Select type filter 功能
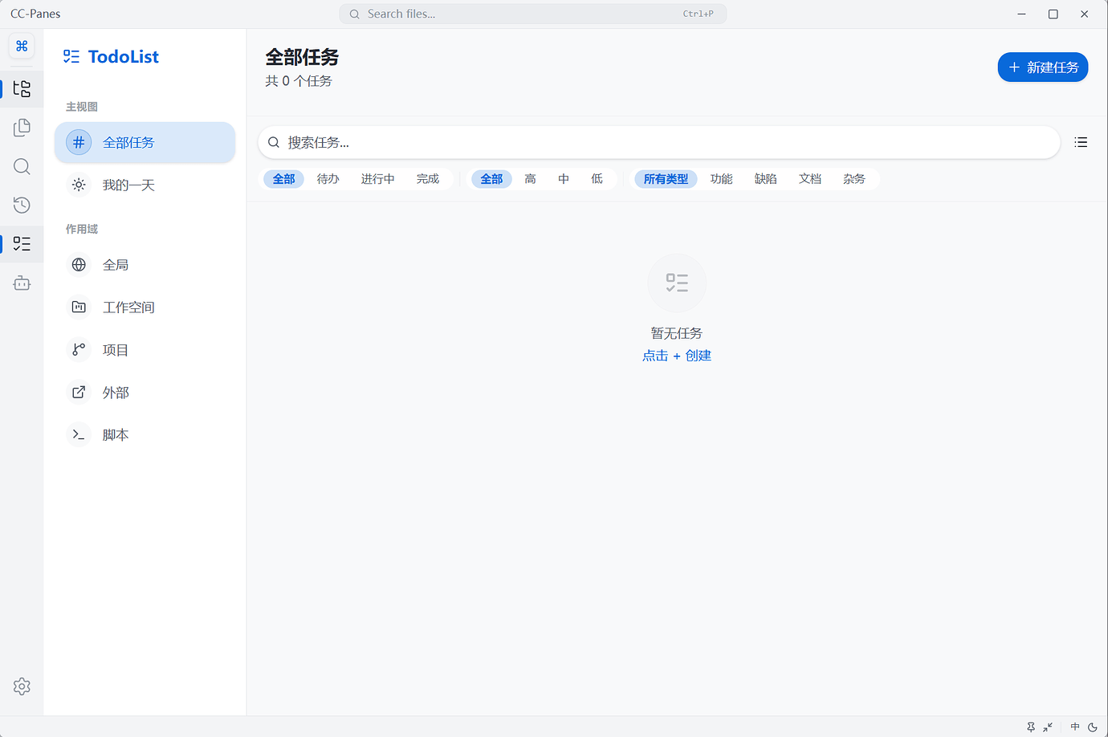This screenshot has height=737, width=1108. (721, 179)
